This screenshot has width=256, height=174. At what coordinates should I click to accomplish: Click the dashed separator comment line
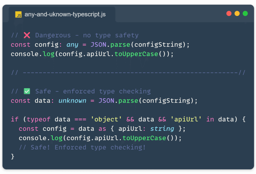[127, 73]
